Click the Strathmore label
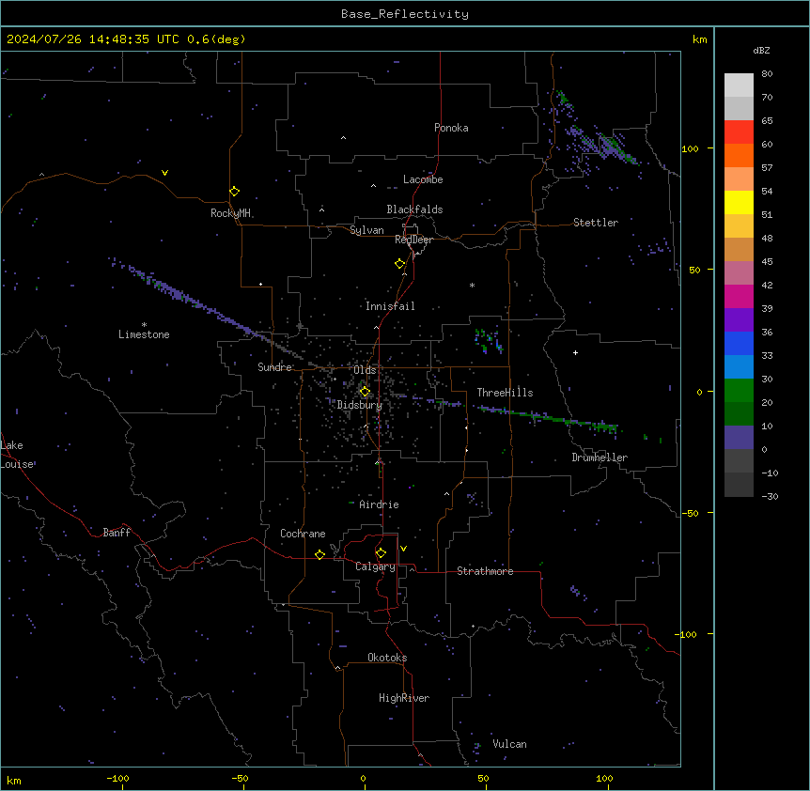The width and height of the screenshot is (810, 791). (x=485, y=571)
